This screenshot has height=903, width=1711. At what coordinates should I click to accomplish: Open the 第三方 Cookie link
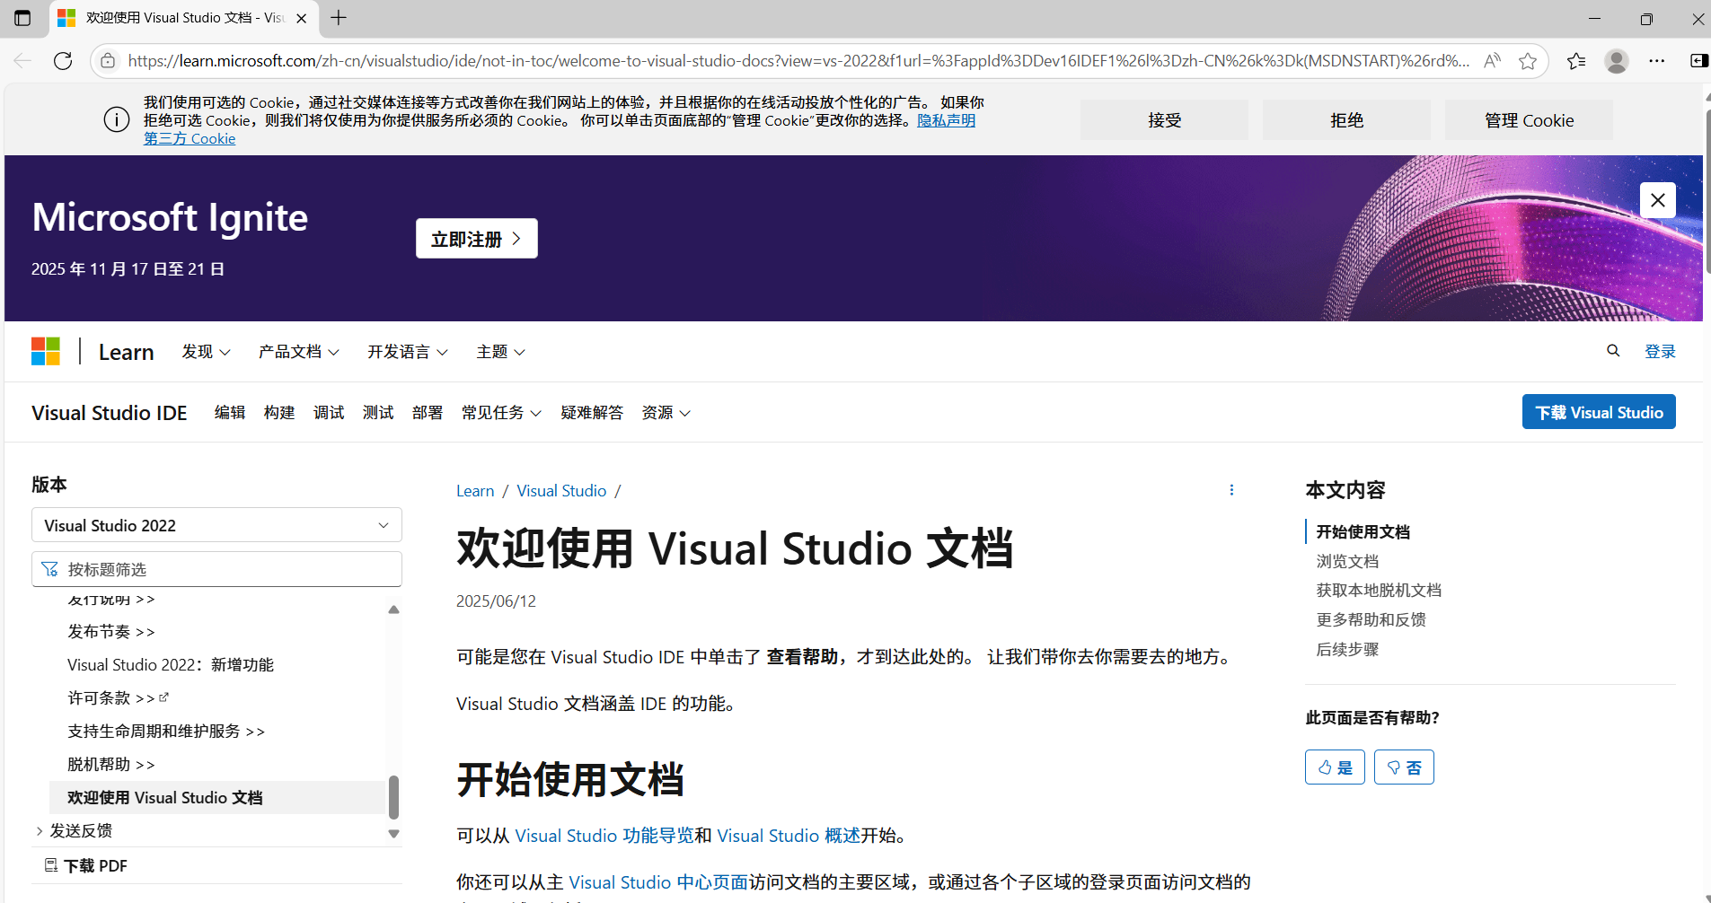pos(190,138)
